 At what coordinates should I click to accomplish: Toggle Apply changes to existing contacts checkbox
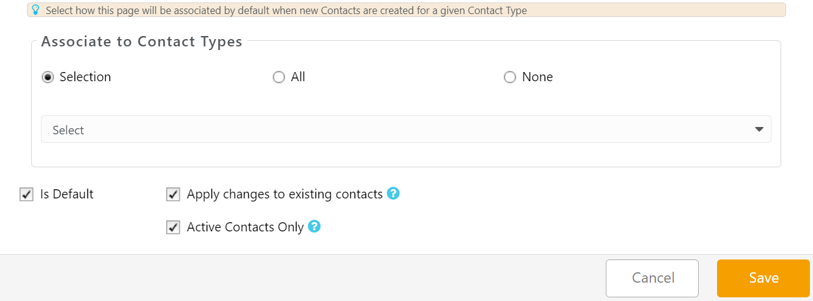[174, 195]
